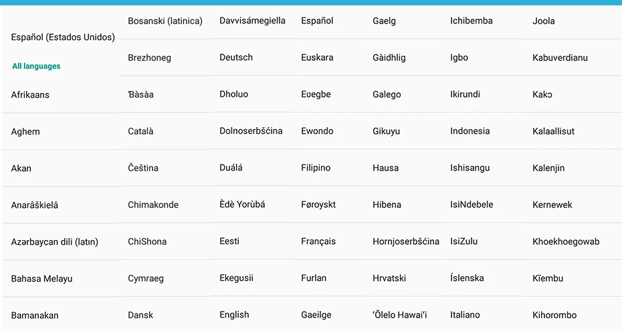622x331 pixels.
Task: Select Italiano language entry
Action: (465, 315)
